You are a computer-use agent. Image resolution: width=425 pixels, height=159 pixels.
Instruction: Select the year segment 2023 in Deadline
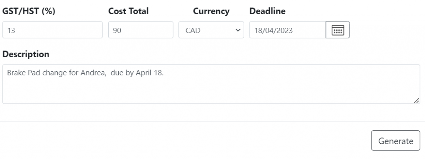coord(284,30)
